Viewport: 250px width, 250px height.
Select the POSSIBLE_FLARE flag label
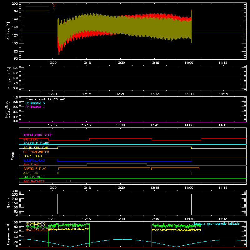click(x=36, y=143)
